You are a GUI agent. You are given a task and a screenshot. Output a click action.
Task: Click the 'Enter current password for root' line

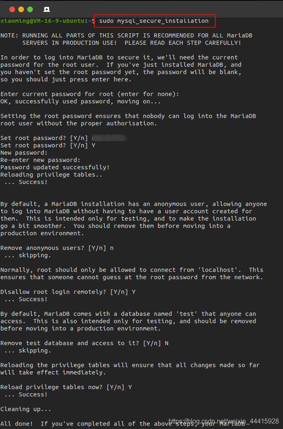point(90,94)
